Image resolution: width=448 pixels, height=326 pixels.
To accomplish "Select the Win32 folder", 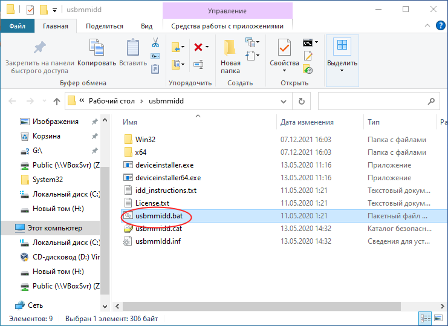I will click(x=145, y=140).
